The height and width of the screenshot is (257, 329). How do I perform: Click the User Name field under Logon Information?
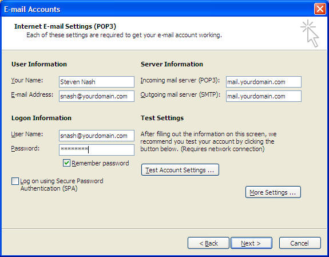[97, 136]
